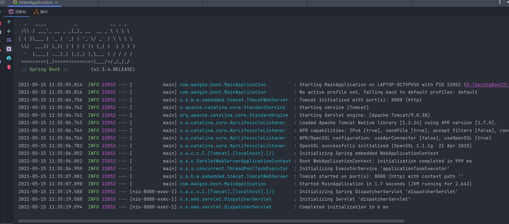This screenshot has height=224, width=509.
Task: Click timestamp '2021-05-15 11:35:06.756'
Action: coord(50,100)
